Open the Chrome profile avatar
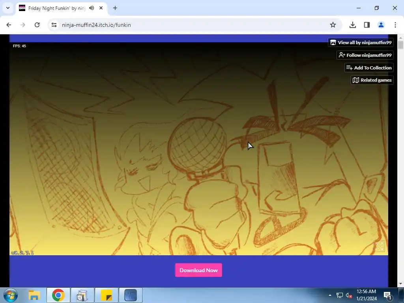Viewport: 404px width, 303px height. [381, 25]
